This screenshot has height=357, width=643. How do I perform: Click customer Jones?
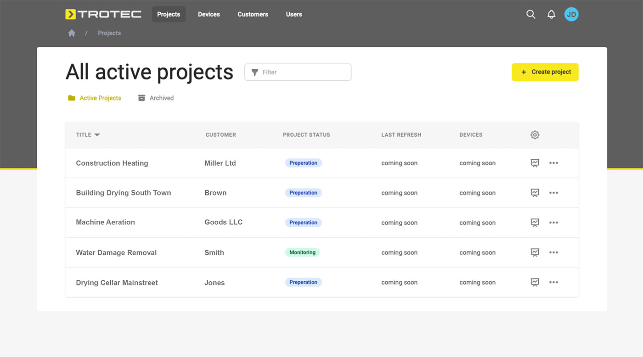coord(214,283)
